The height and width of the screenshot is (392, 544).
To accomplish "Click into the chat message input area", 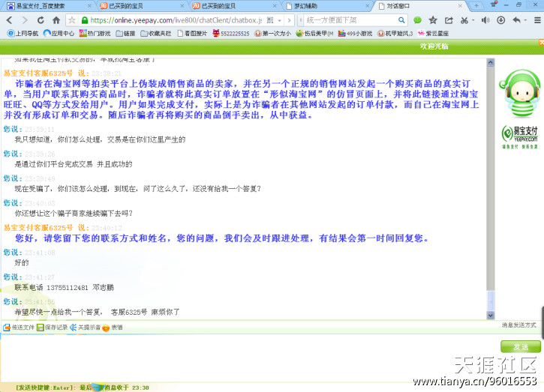I will (250, 359).
